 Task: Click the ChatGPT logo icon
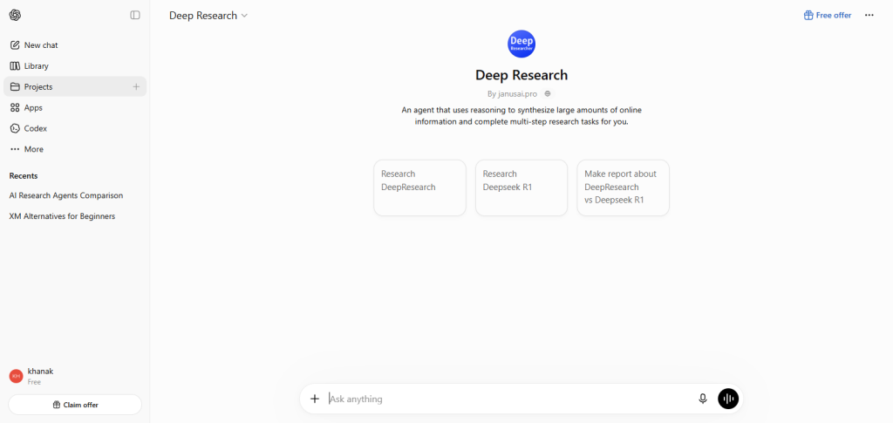16,16
